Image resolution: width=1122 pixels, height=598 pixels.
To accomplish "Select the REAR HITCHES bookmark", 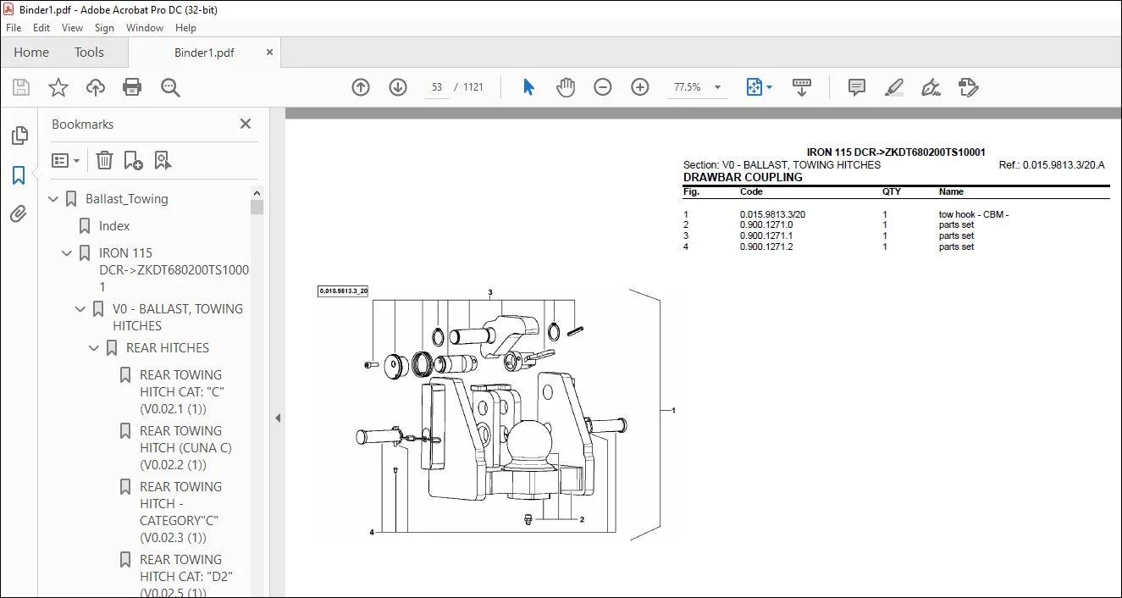I will [168, 348].
